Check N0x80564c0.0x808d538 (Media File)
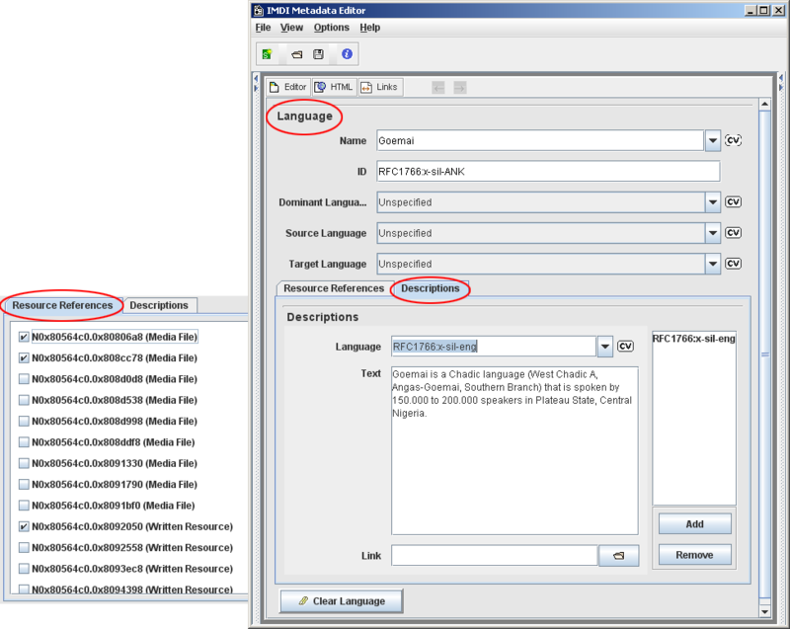Viewport: 790px width, 629px height. click(x=24, y=400)
